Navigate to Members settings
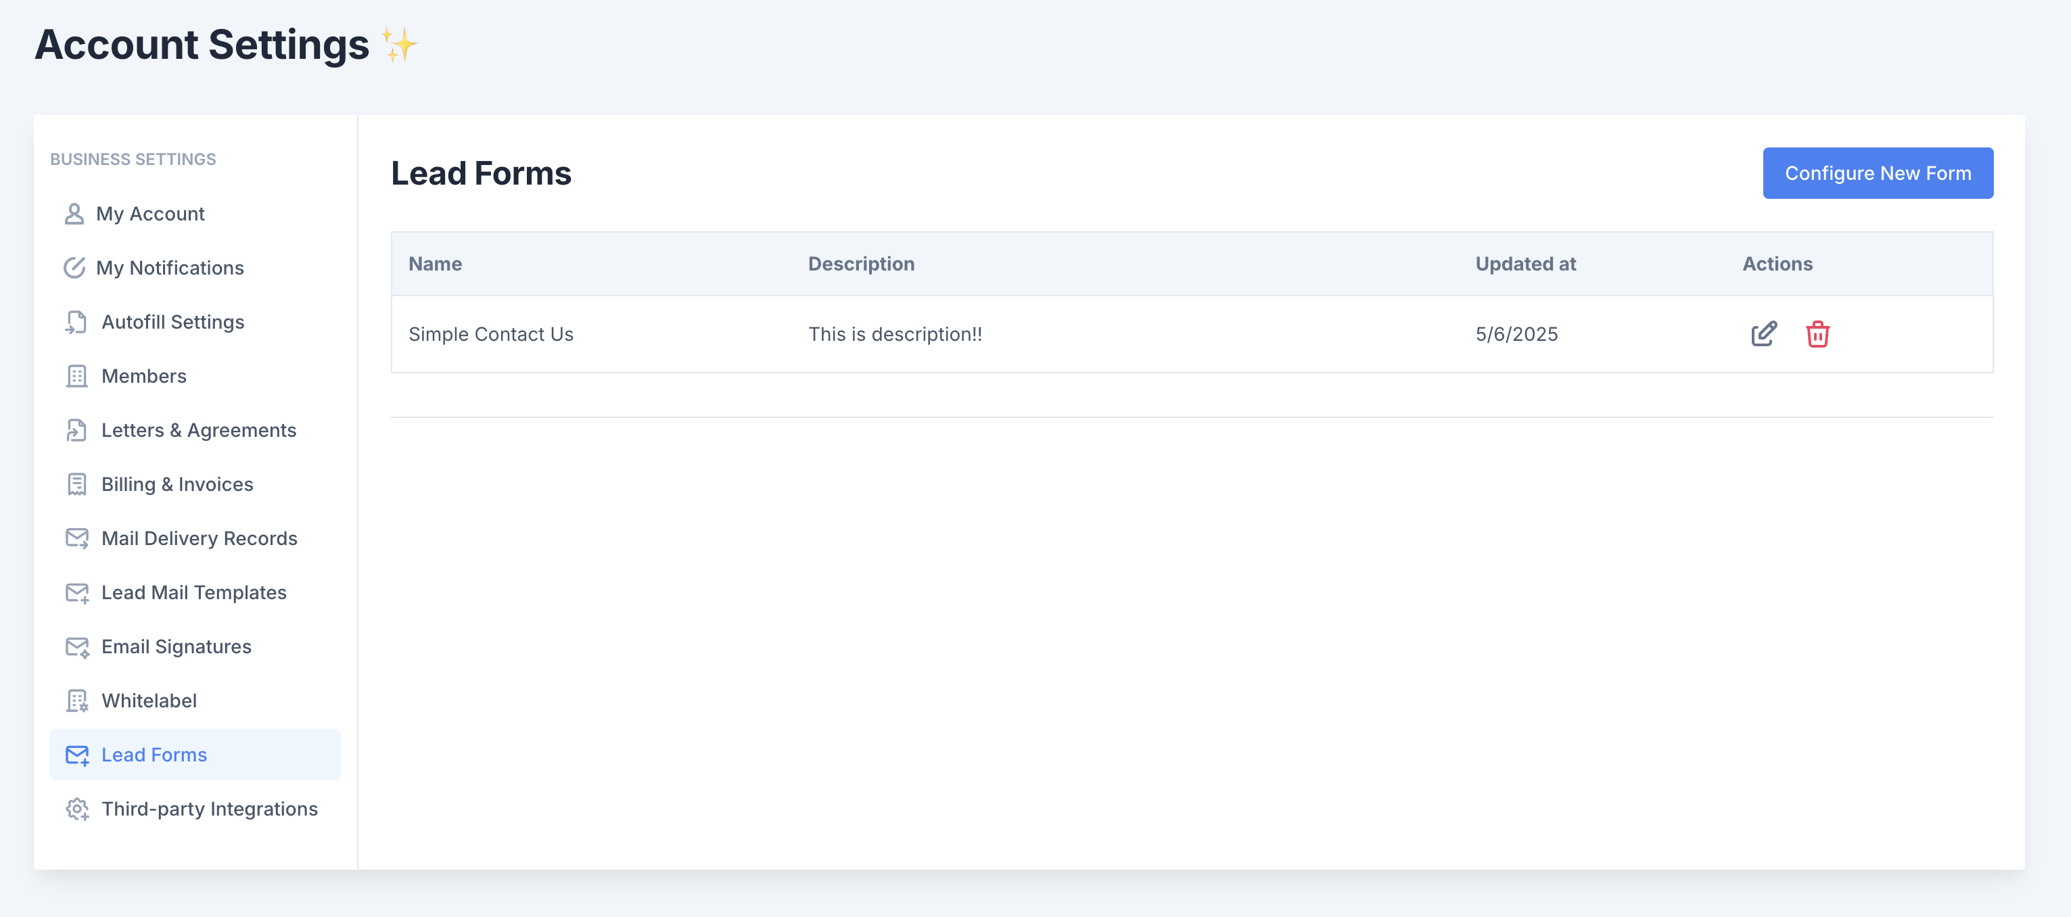The height and width of the screenshot is (917, 2071). click(x=195, y=376)
